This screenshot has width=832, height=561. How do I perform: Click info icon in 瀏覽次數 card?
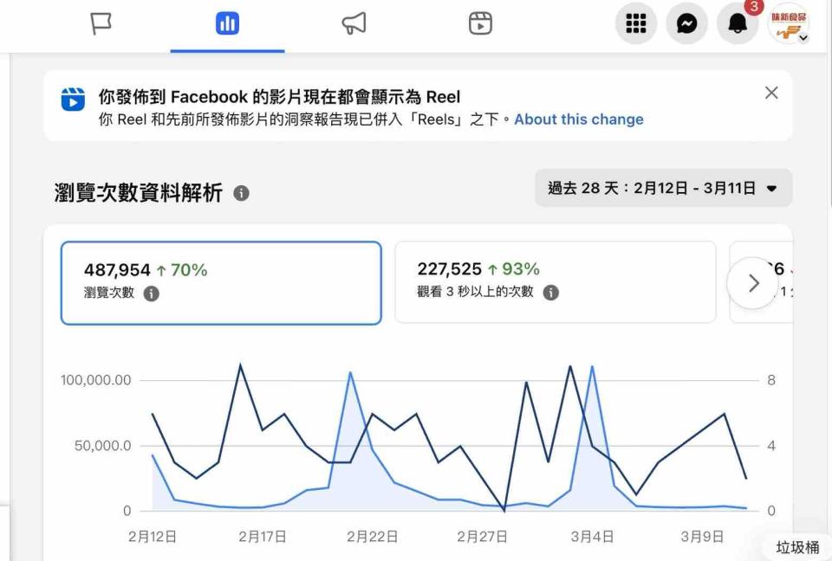point(151,293)
